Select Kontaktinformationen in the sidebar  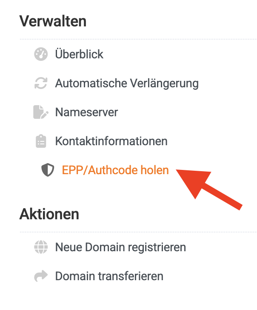pos(111,141)
